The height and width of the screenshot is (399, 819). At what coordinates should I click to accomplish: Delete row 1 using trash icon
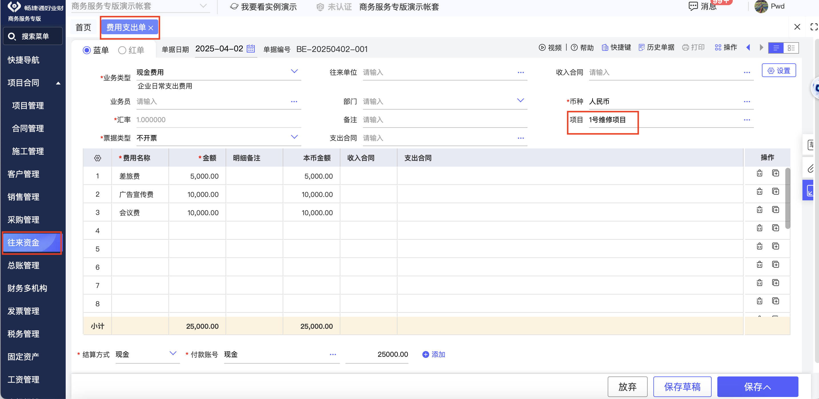[759, 173]
